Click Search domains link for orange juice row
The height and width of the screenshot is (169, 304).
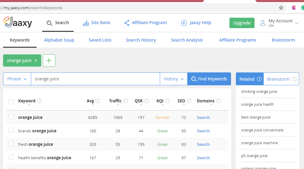coord(203,118)
